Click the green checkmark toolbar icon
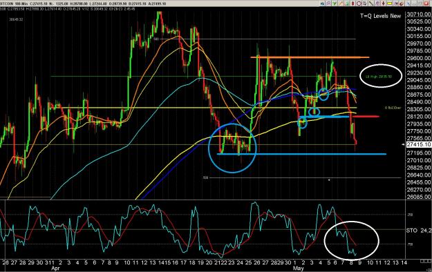The height and width of the screenshot is (272, 432). [335, 3]
